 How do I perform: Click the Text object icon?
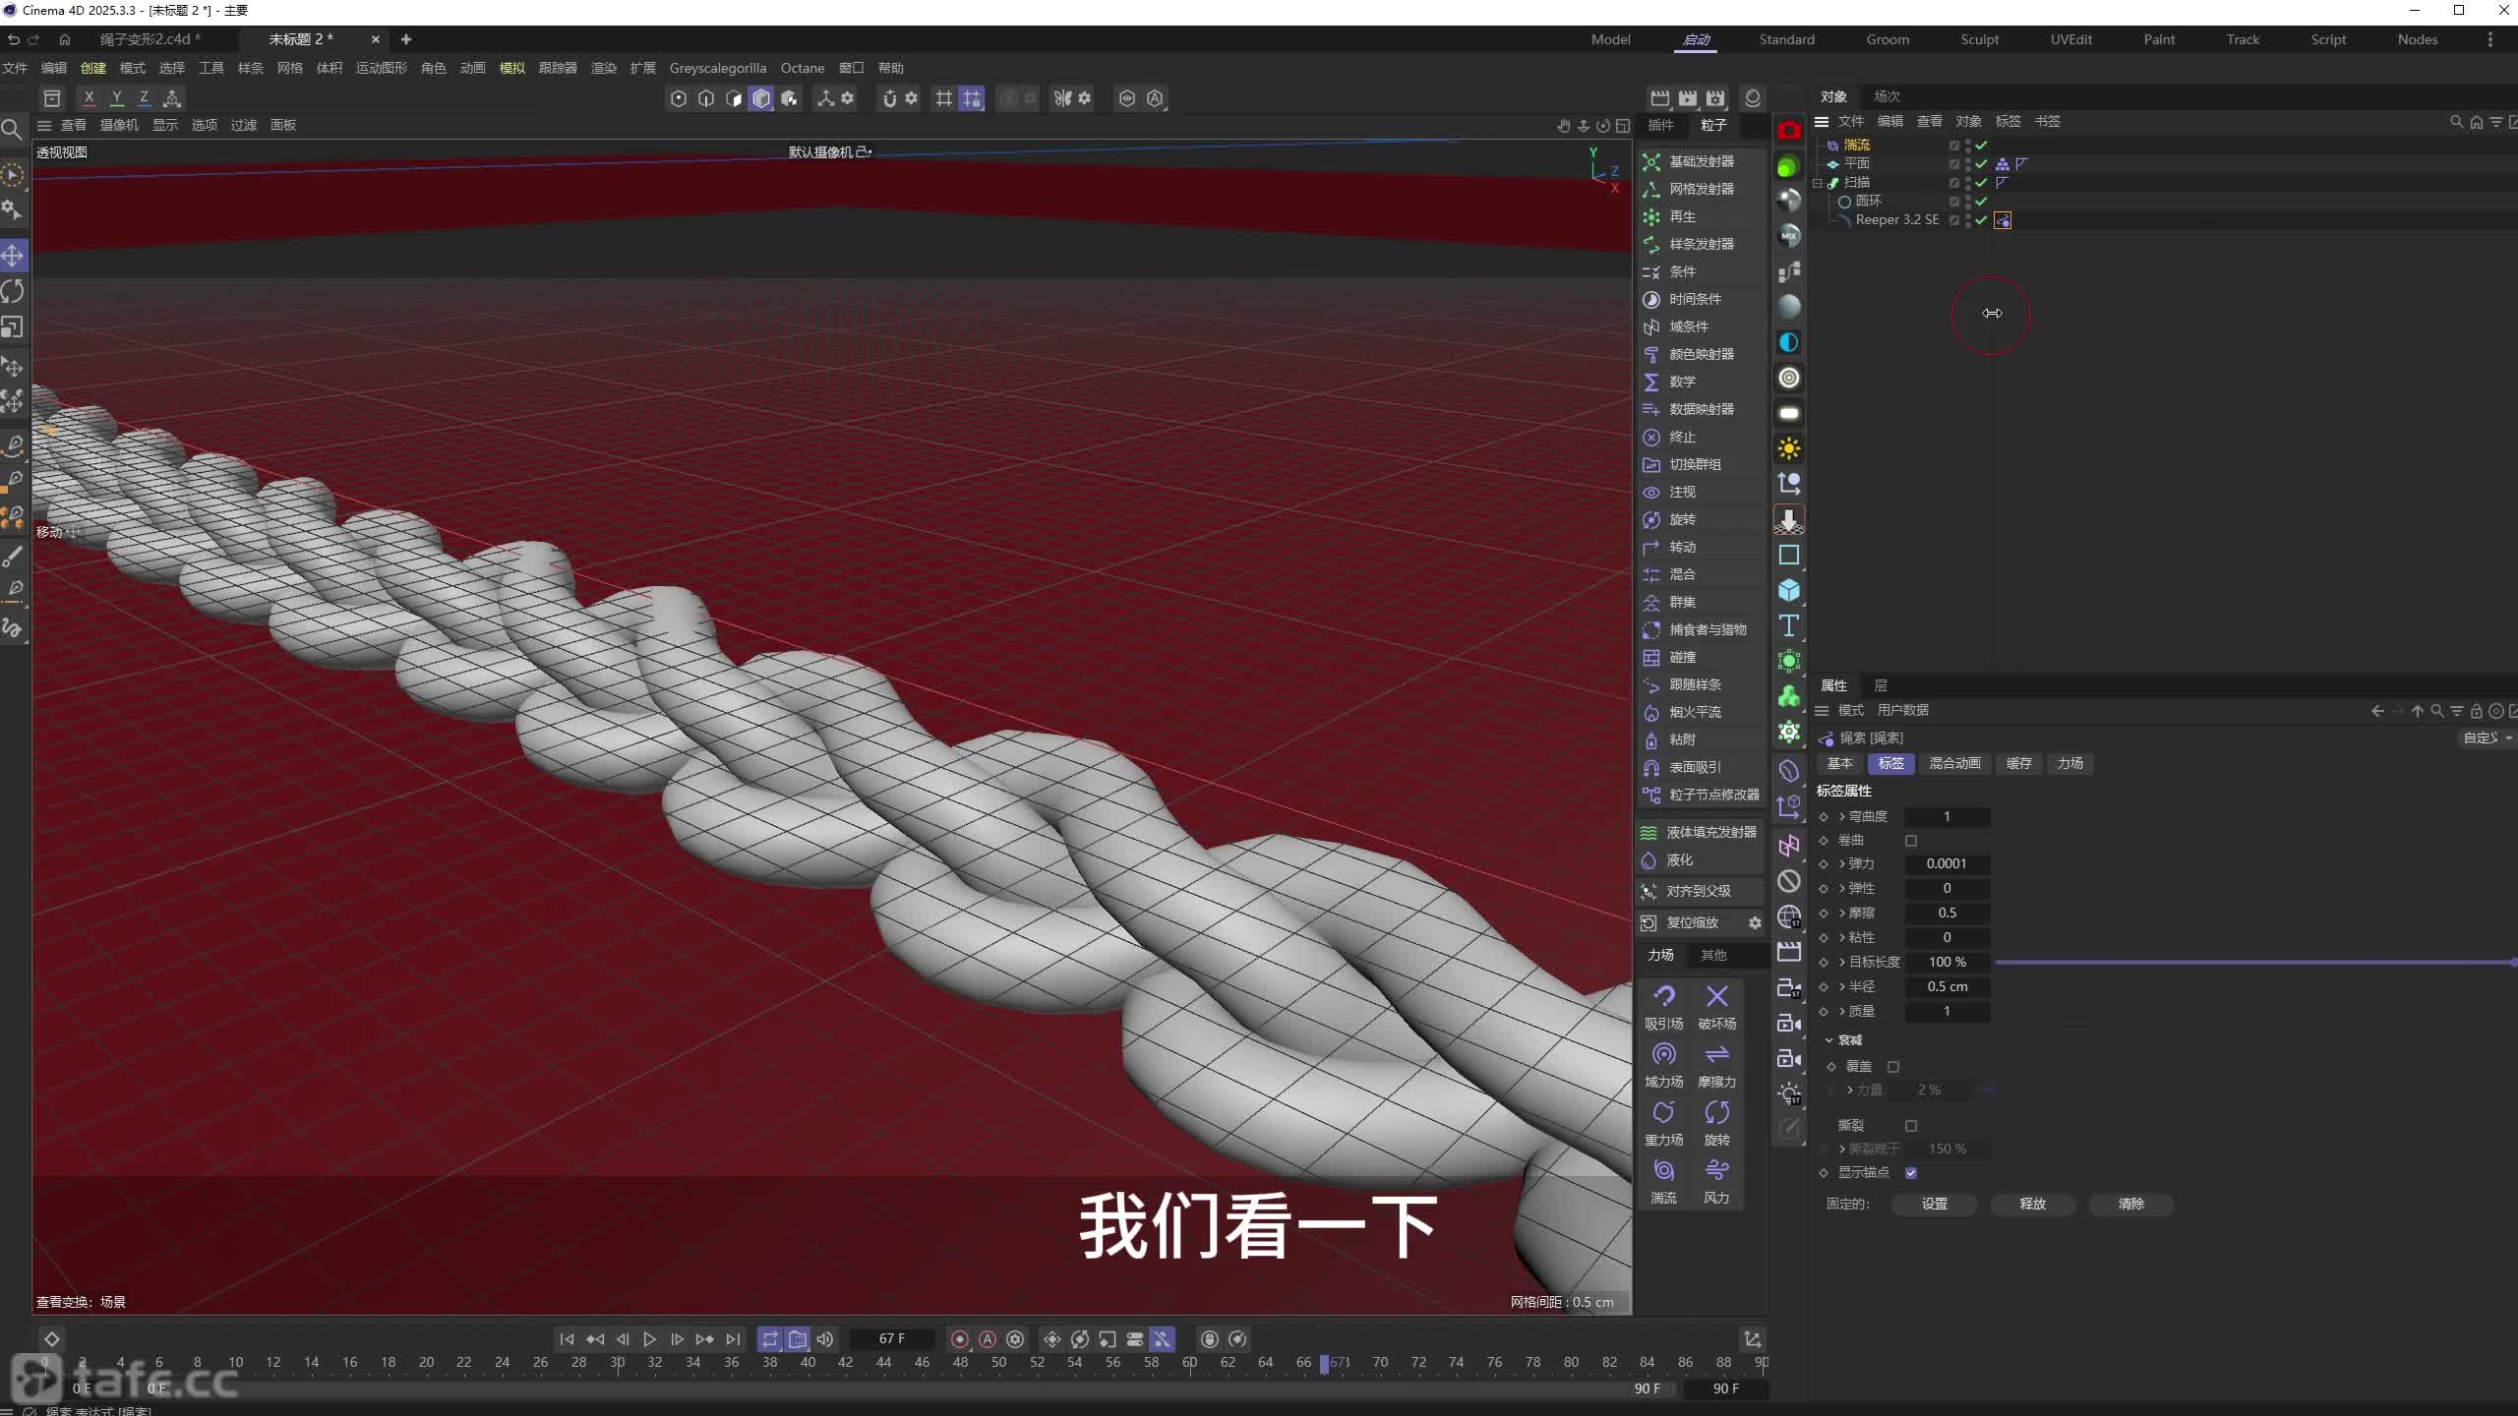(1789, 625)
